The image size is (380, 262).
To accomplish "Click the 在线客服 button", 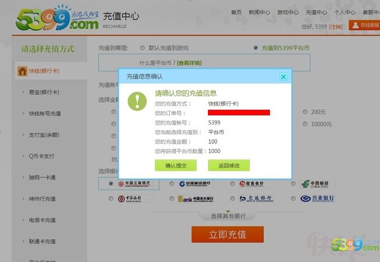I will (x=364, y=25).
